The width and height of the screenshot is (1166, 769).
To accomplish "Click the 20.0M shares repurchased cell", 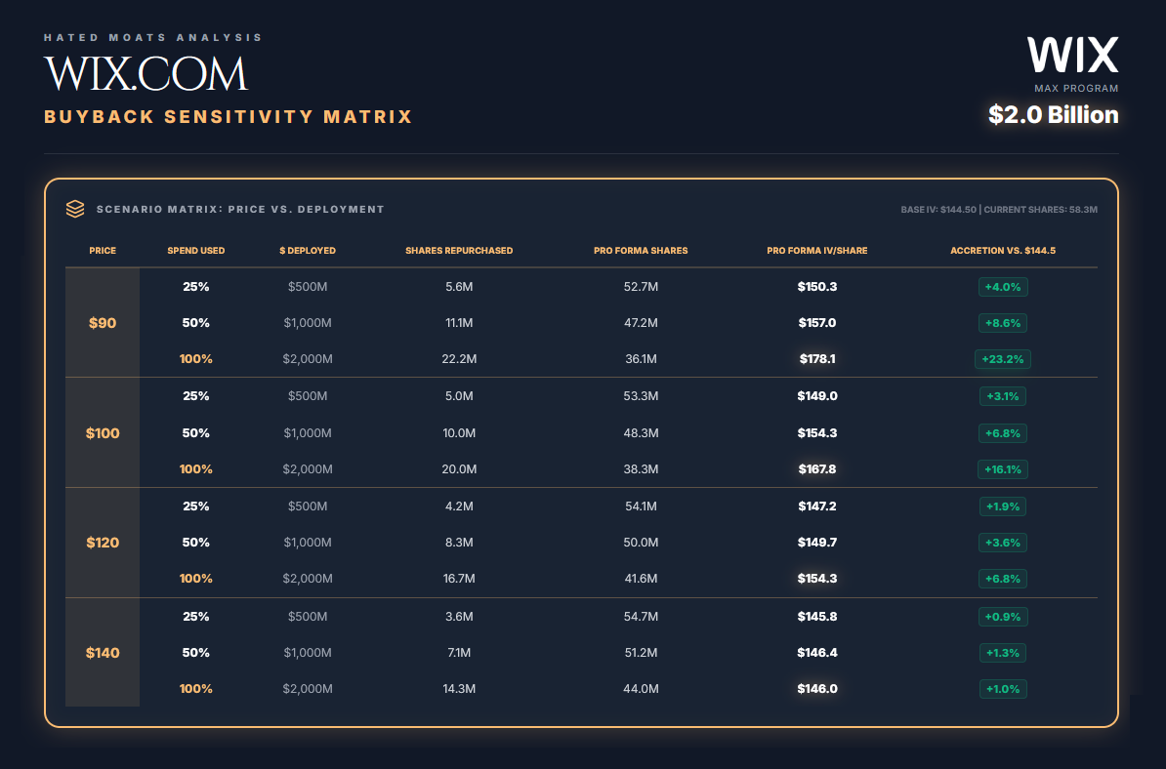I will click(x=459, y=468).
